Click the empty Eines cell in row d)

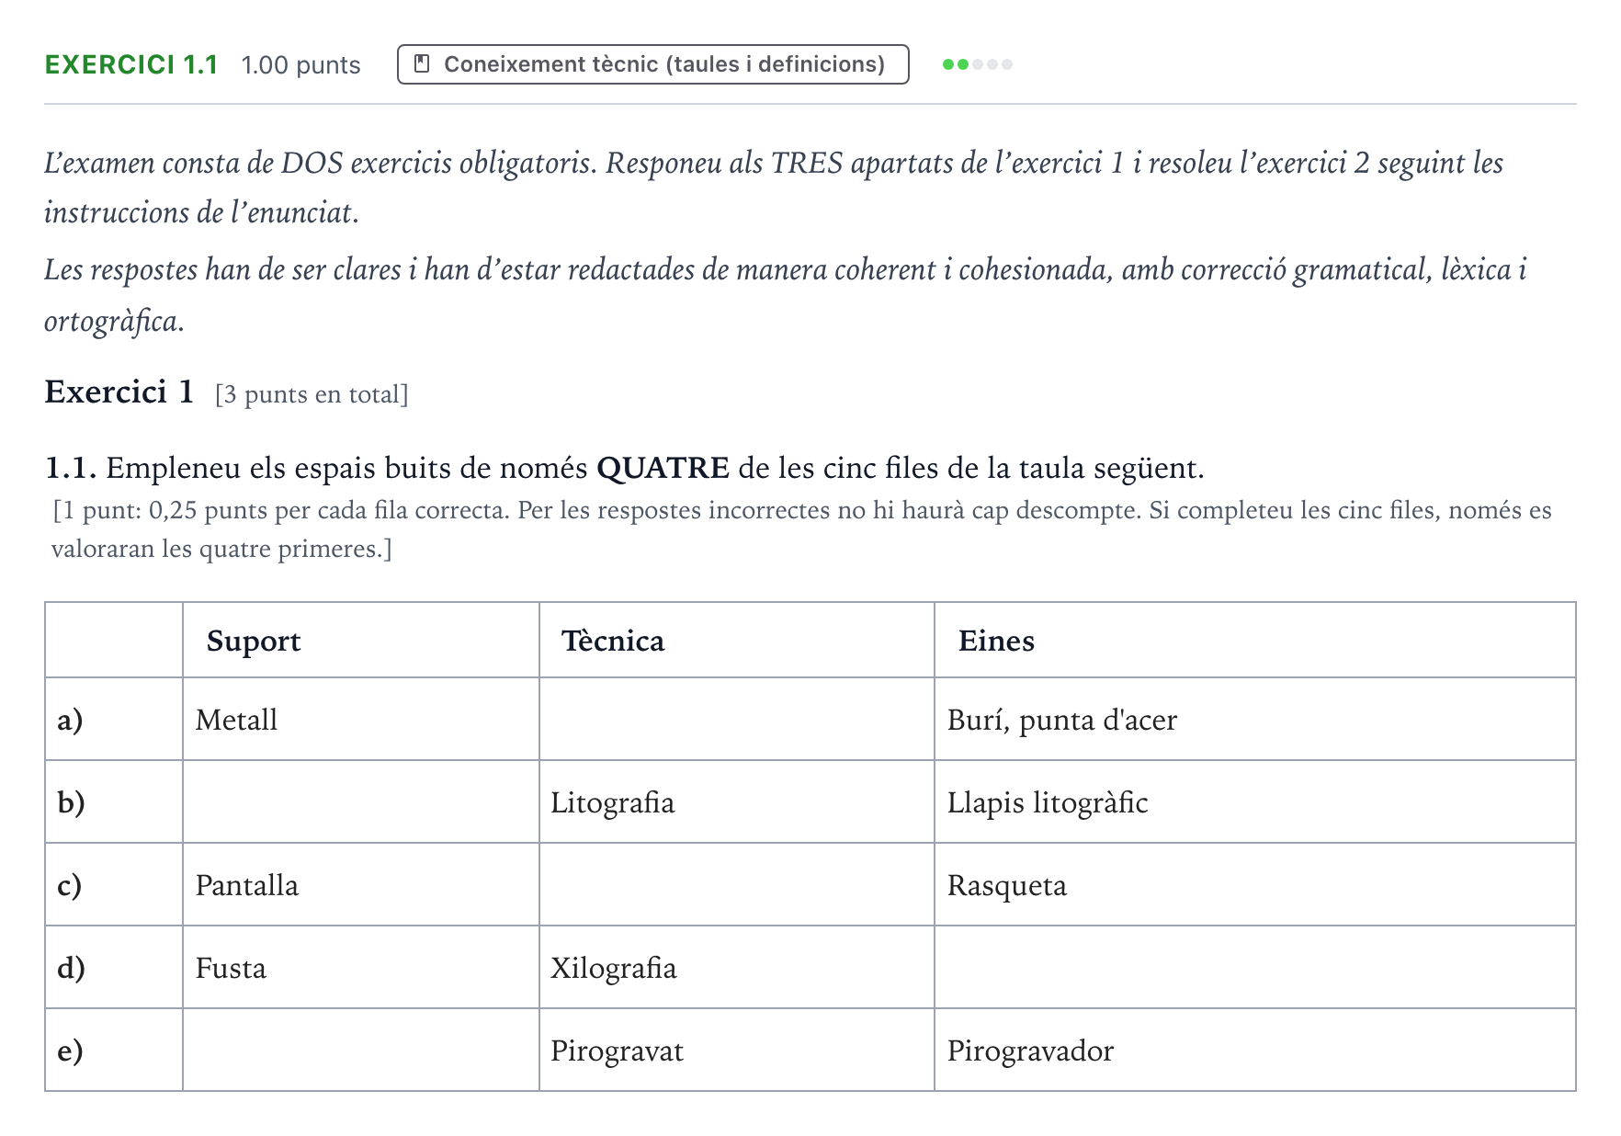pyautogui.click(x=1255, y=967)
